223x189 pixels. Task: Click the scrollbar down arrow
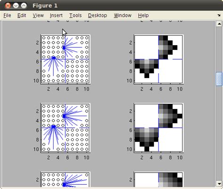(219, 183)
